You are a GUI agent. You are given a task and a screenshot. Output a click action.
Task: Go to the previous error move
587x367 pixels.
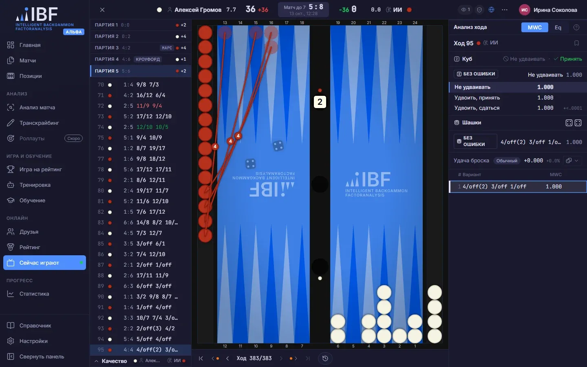pyautogui.click(x=215, y=358)
